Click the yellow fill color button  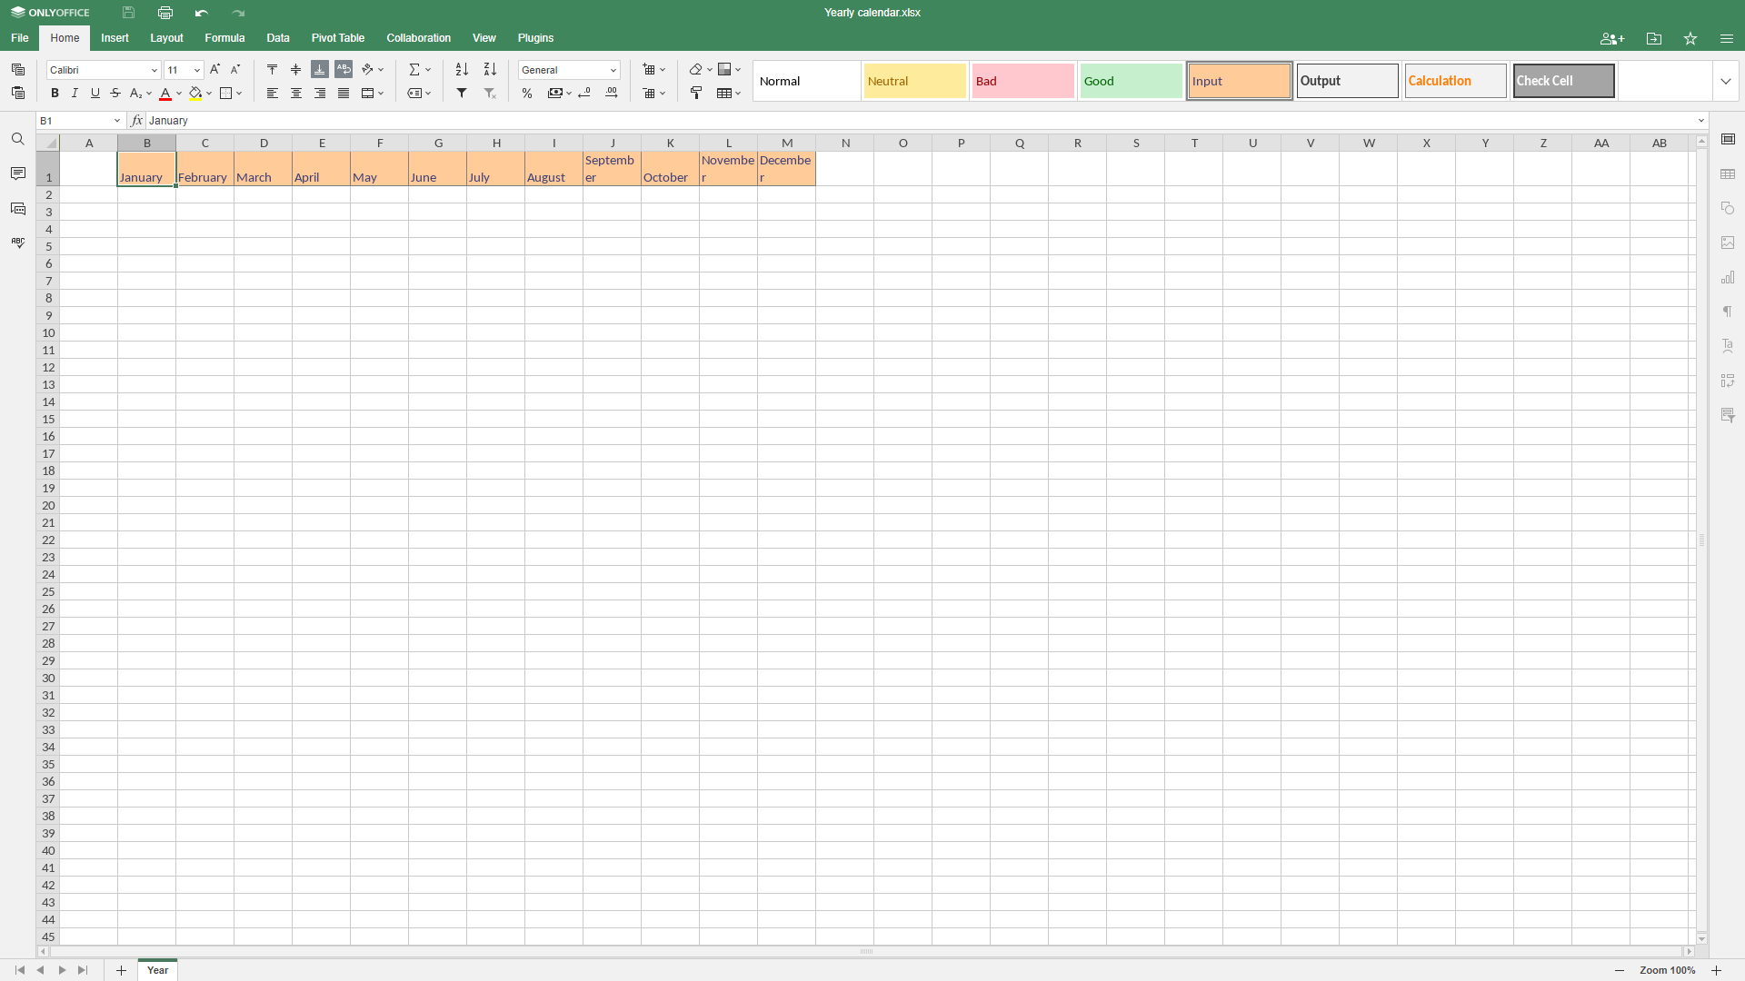195,94
